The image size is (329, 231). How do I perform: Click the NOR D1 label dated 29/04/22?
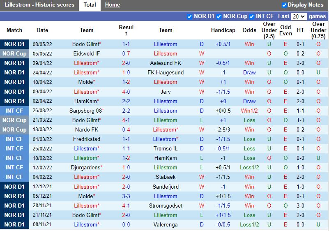point(14,63)
